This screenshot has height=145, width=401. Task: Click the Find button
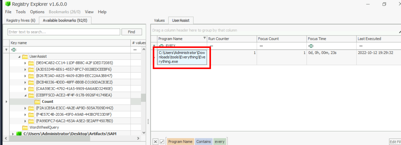click(x=132, y=32)
